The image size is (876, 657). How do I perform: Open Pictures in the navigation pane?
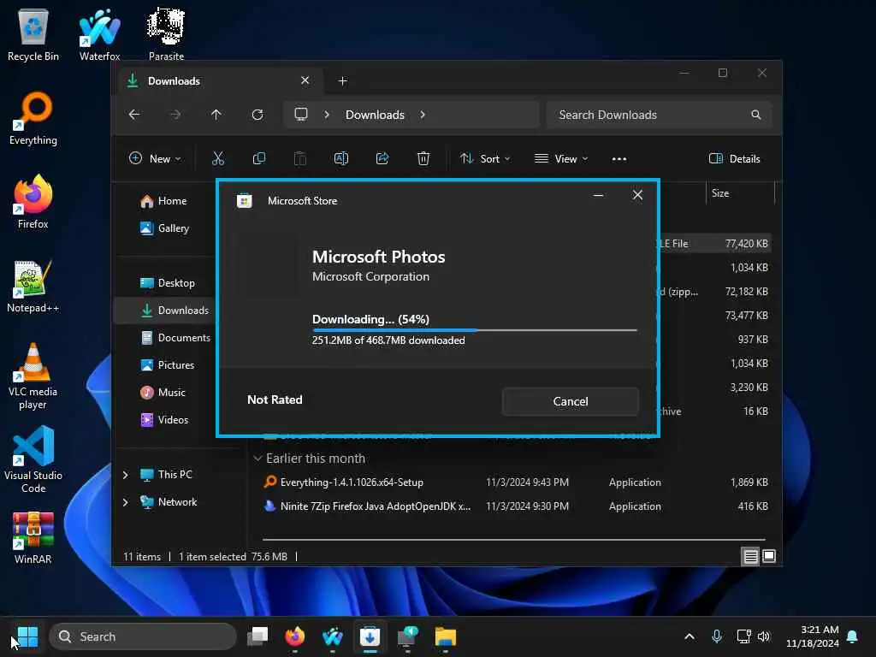coord(167,365)
